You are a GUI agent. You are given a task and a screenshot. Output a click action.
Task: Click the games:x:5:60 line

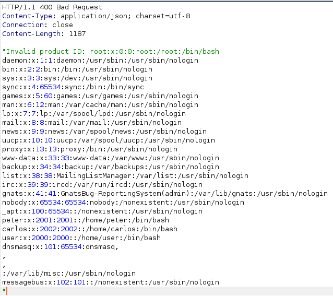tap(100, 96)
